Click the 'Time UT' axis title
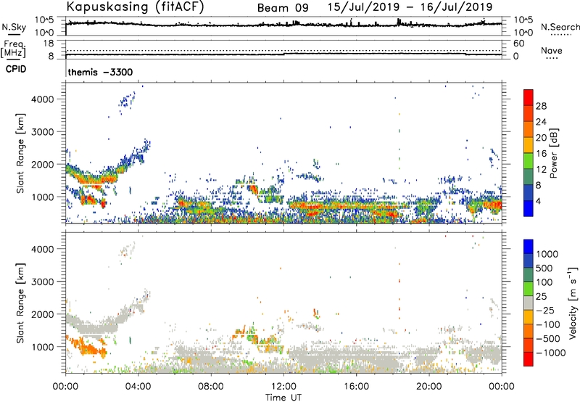The width and height of the screenshot is (580, 402). (283, 398)
